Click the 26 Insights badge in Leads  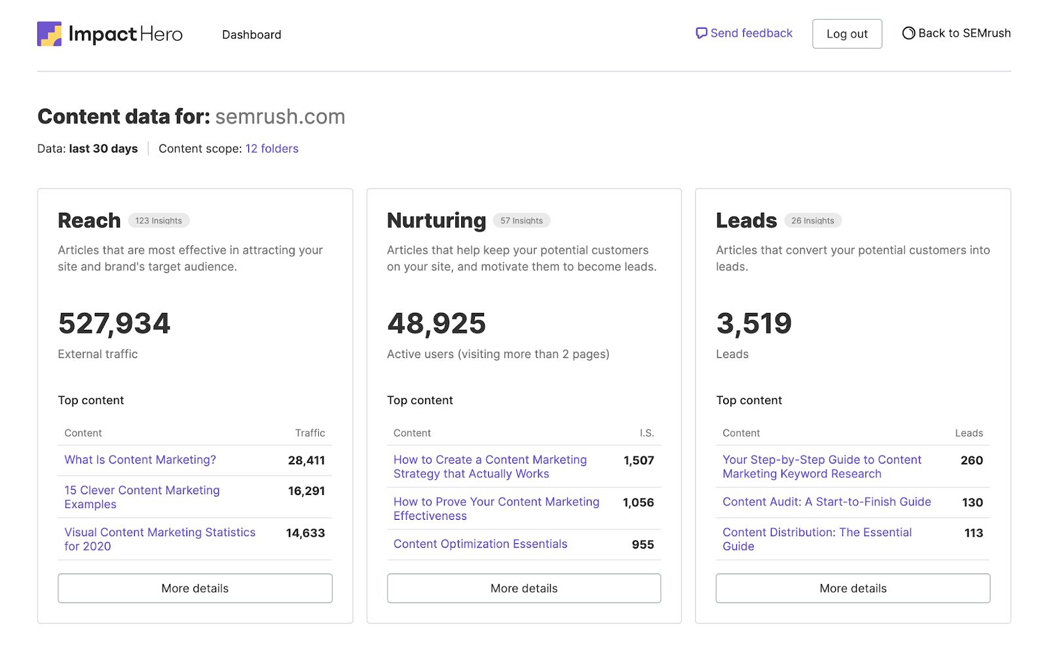click(x=812, y=221)
